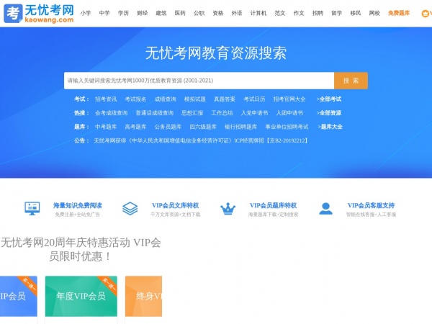Open the 招聘 navigation item
The width and height of the screenshot is (432, 324).
[318, 13]
